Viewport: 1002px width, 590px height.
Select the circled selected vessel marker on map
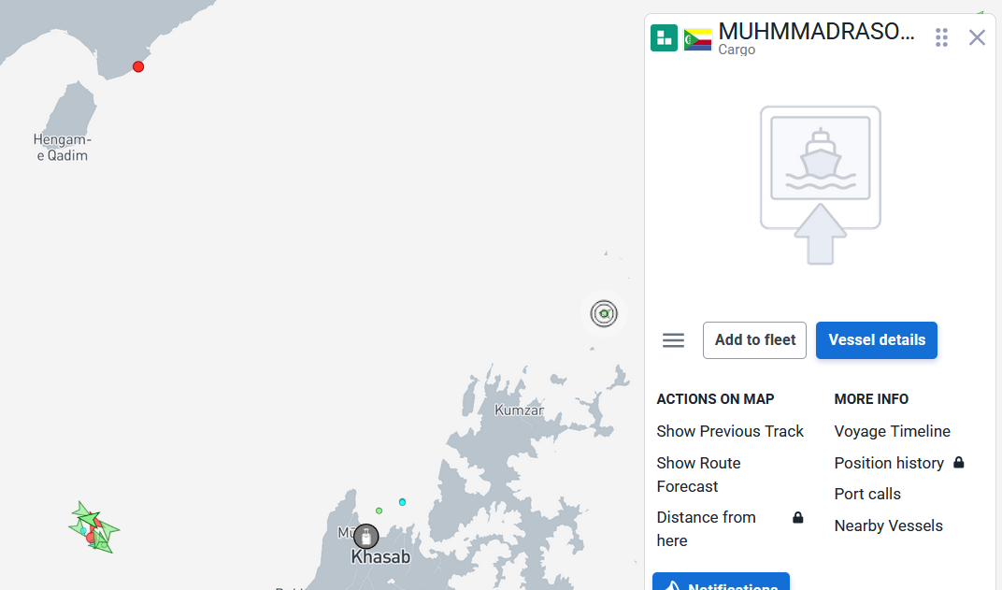[604, 314]
